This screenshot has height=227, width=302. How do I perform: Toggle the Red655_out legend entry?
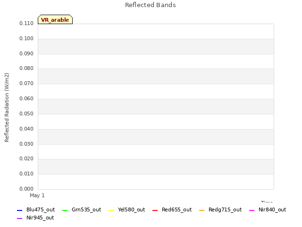pos(172,210)
